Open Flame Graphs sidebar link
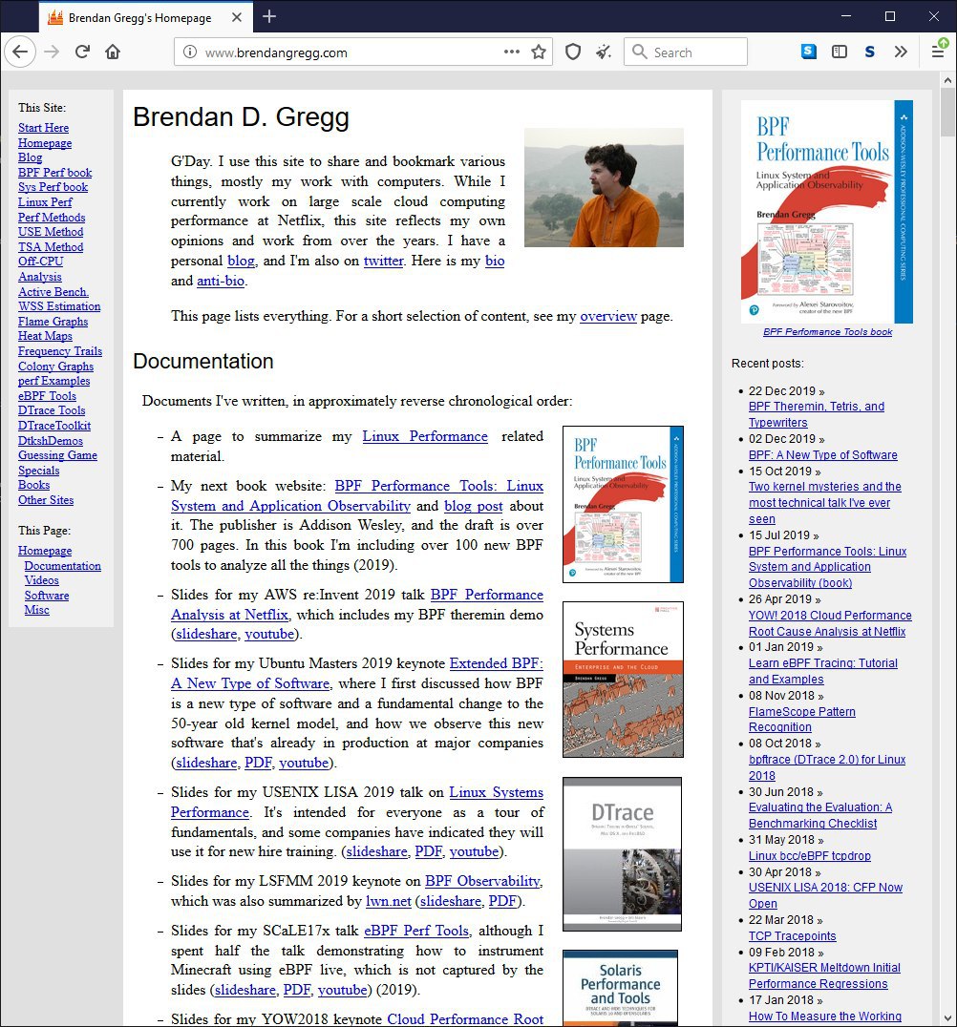This screenshot has height=1027, width=957. pyautogui.click(x=53, y=322)
